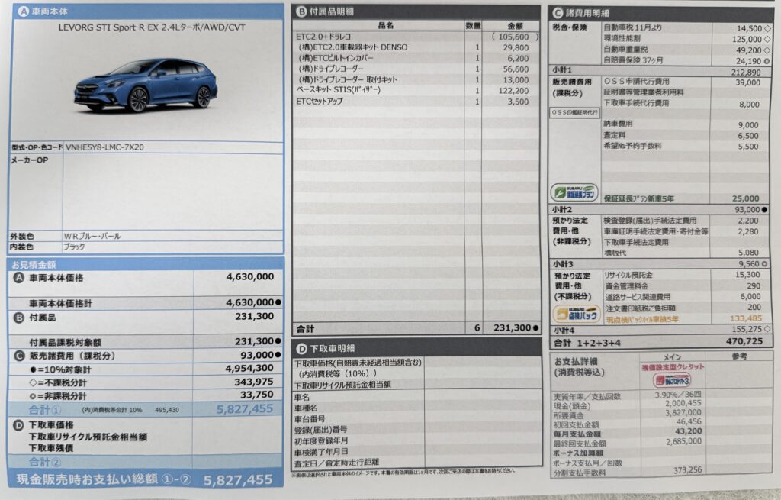Click the OSS申請代行費用 amount 39,000

tap(747, 82)
